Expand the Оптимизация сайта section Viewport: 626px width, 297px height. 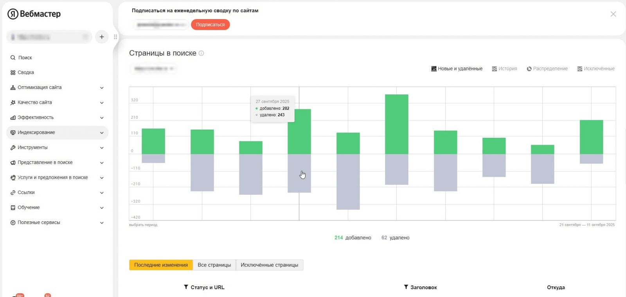pyautogui.click(x=102, y=88)
